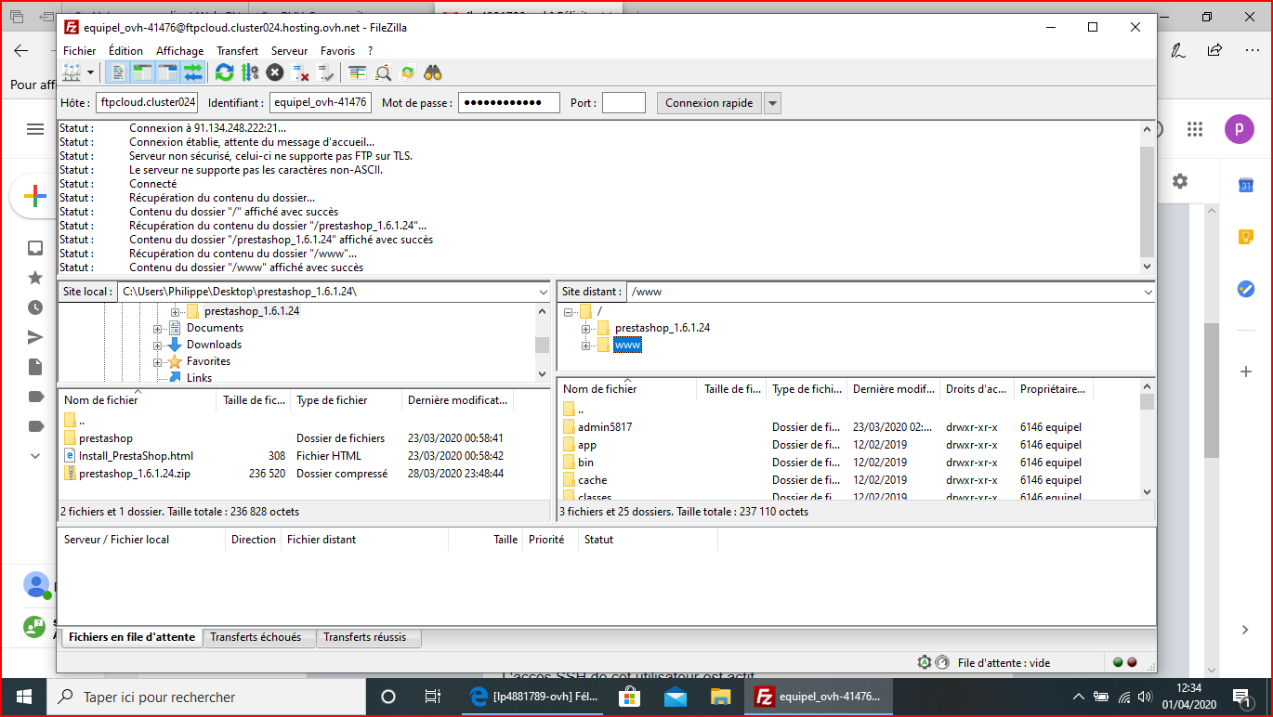The image size is (1273, 717).
Task: Open the Mail app from the taskbar
Action: [675, 697]
